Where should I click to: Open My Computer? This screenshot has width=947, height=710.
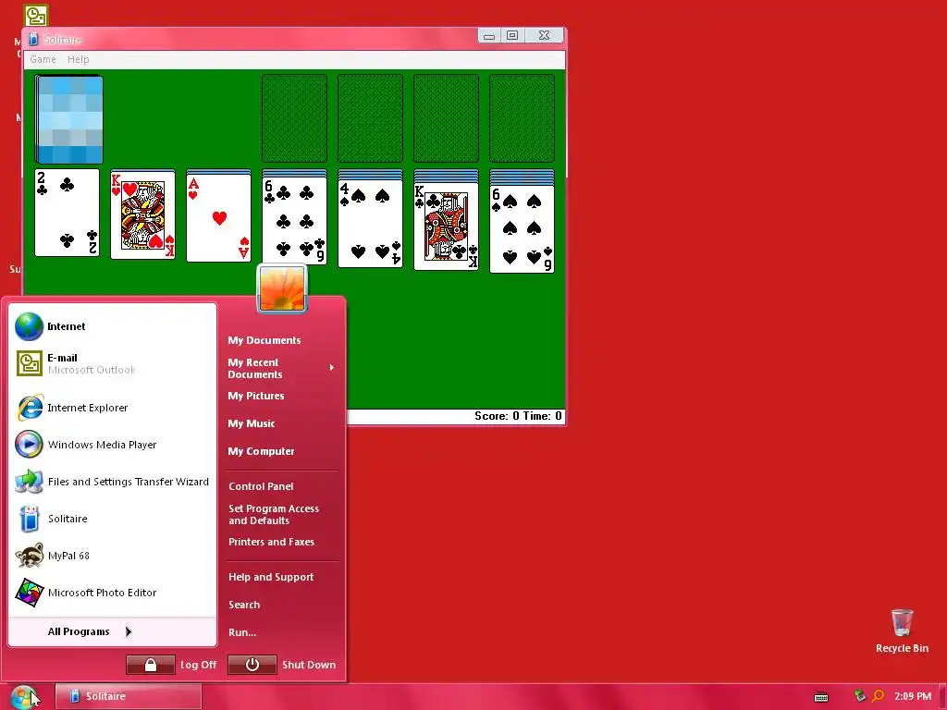(x=261, y=451)
